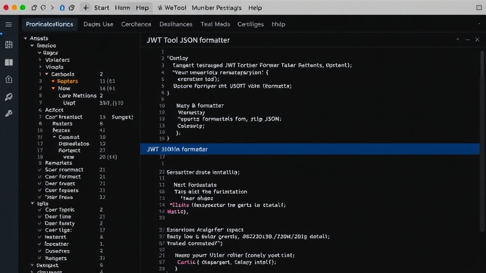Open the split-panel book icon in sidebar
This screenshot has width=486, height=273.
(9, 63)
